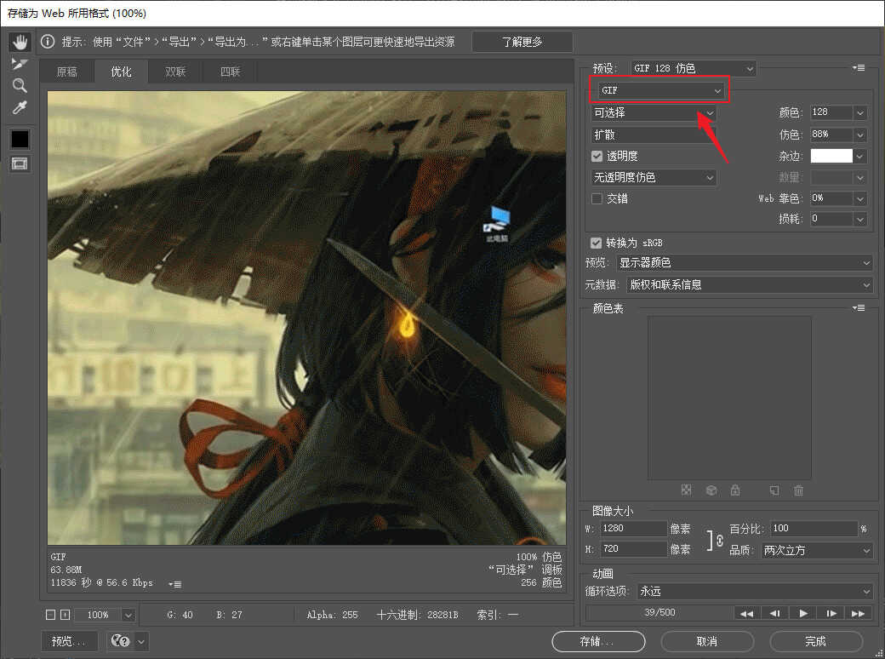Image resolution: width=885 pixels, height=659 pixels.
Task: Open the 元数据 版权和联系信息 dropdown
Action: pos(750,284)
